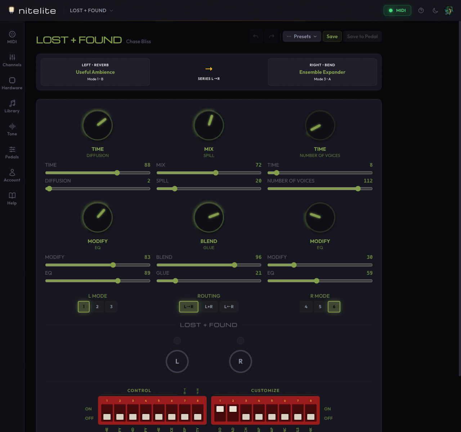Open the Hardware settings icon

coord(12,84)
